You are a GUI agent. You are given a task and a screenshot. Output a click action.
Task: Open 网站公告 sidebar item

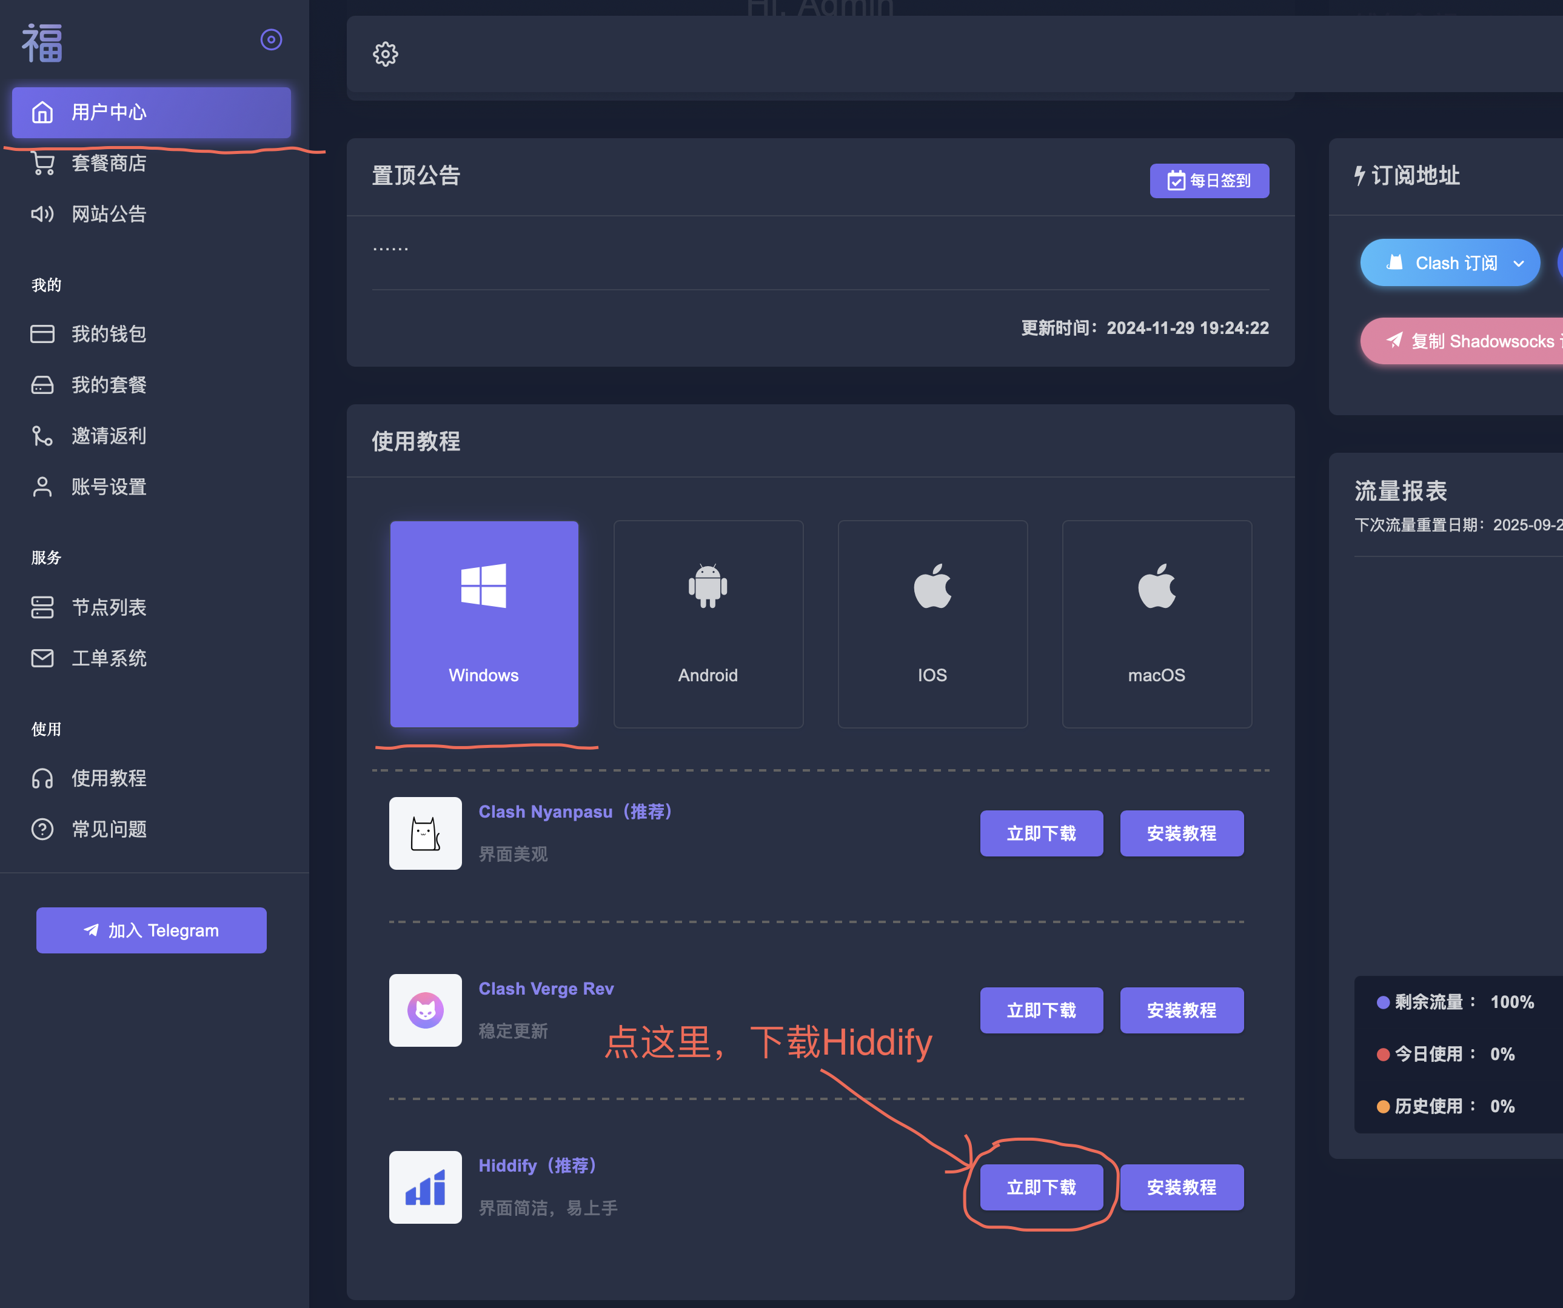click(x=109, y=215)
